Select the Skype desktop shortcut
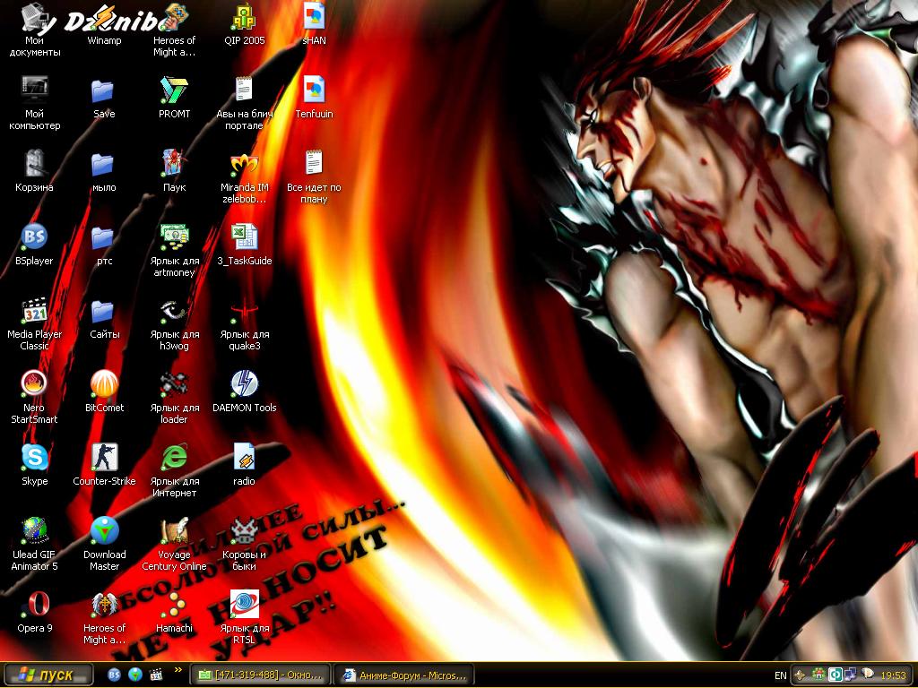 tap(35, 465)
